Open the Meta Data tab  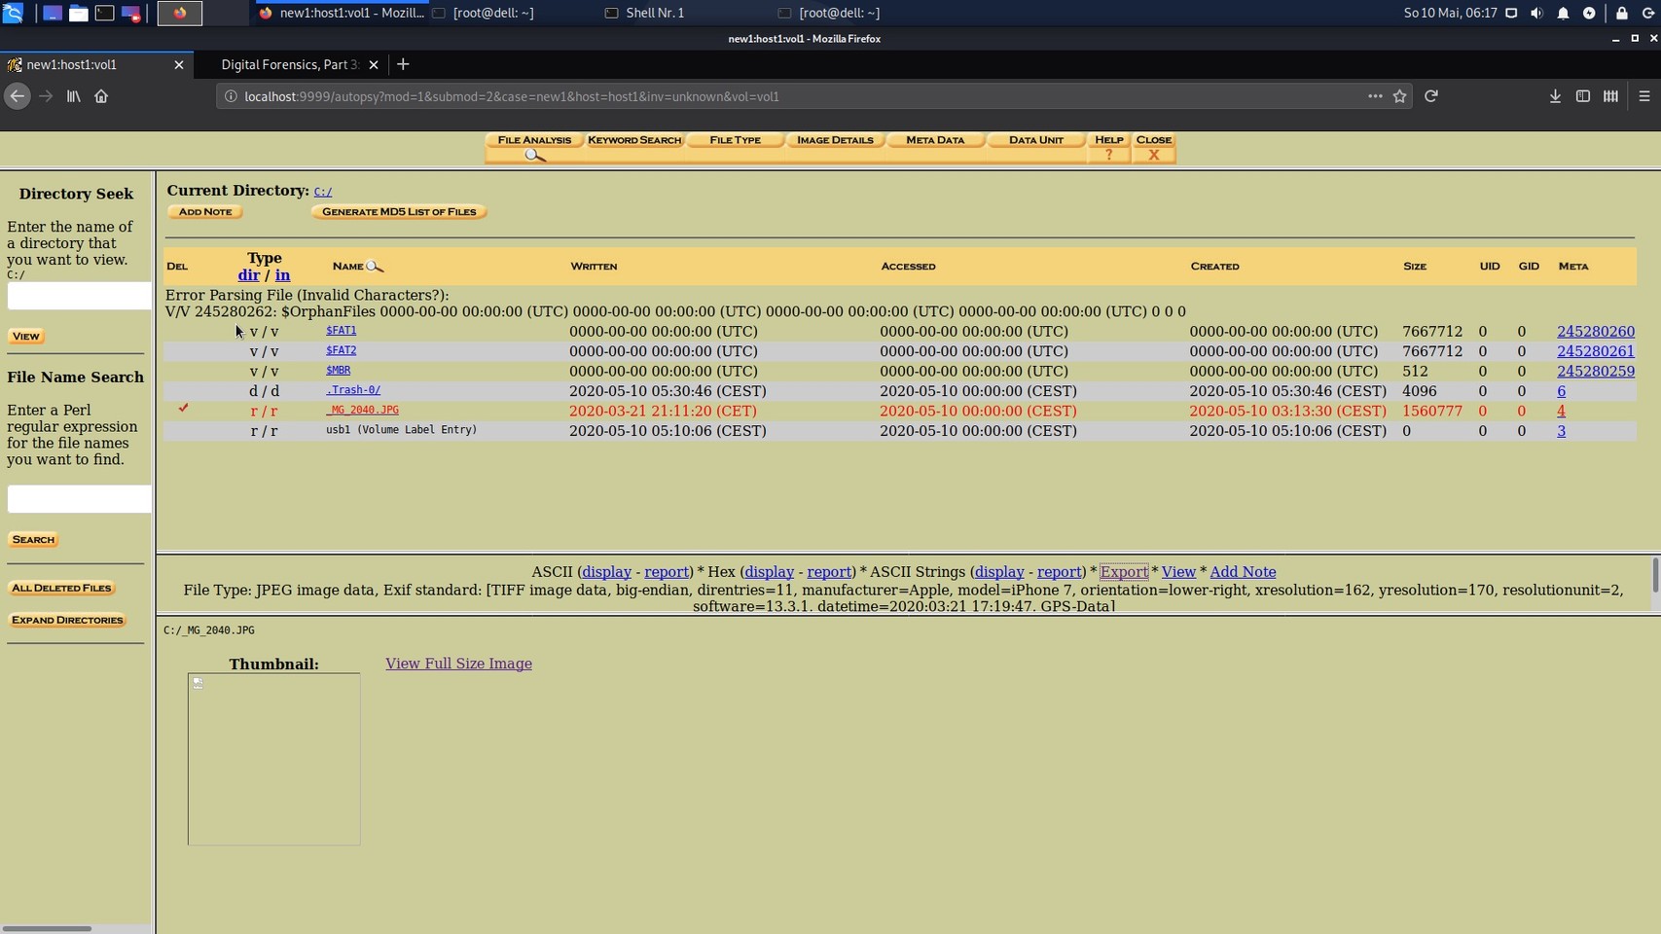point(934,140)
